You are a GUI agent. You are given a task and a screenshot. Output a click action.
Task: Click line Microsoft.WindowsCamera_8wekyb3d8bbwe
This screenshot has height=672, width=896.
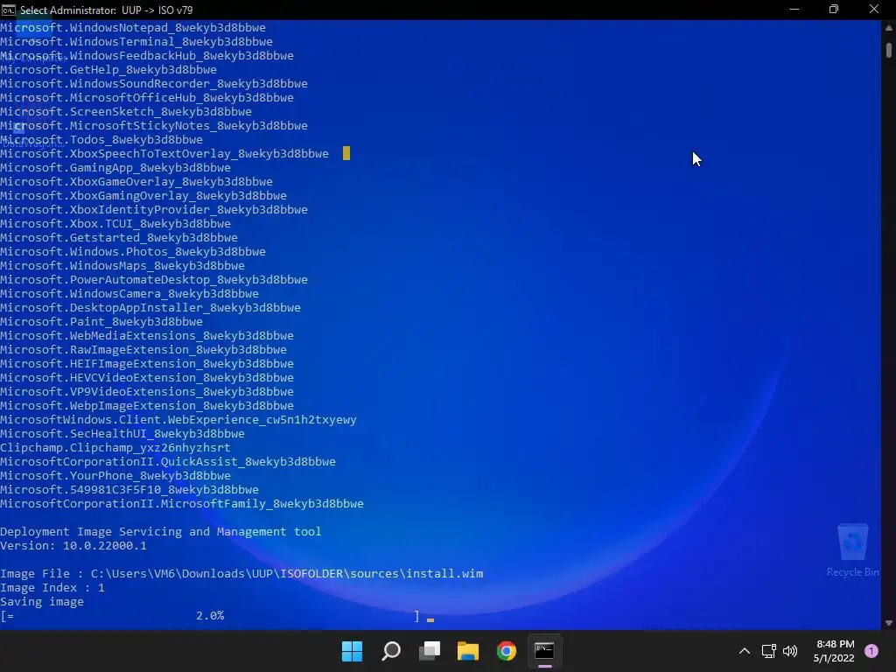tap(129, 294)
